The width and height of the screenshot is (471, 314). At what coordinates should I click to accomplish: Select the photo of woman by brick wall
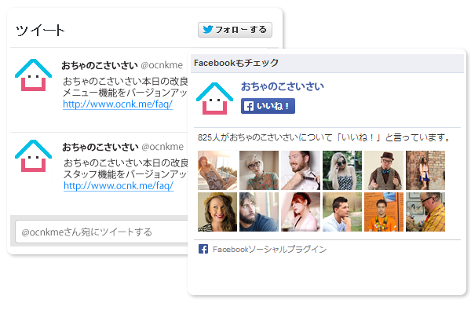[425, 170]
